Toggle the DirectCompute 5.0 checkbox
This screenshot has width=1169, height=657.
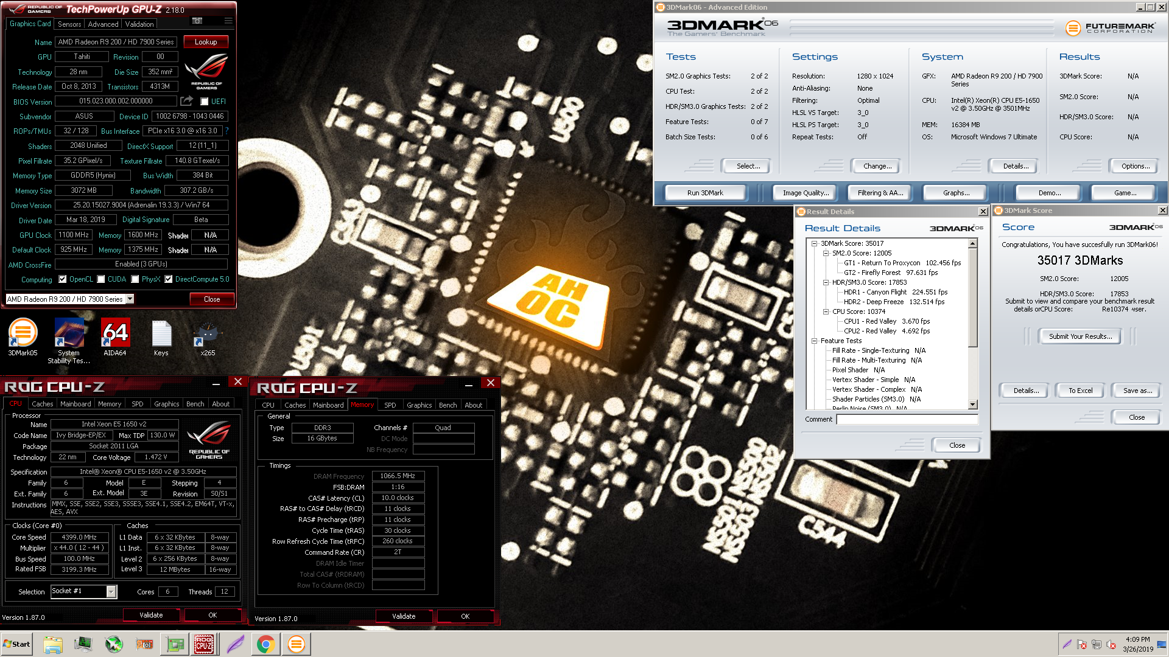point(169,279)
